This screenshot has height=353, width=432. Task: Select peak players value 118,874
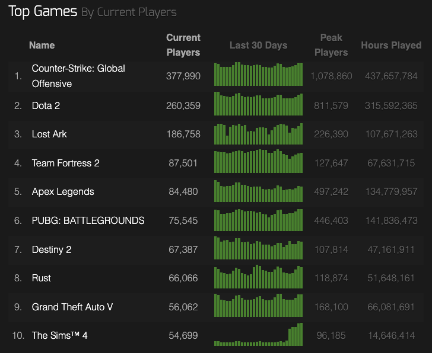point(331,278)
